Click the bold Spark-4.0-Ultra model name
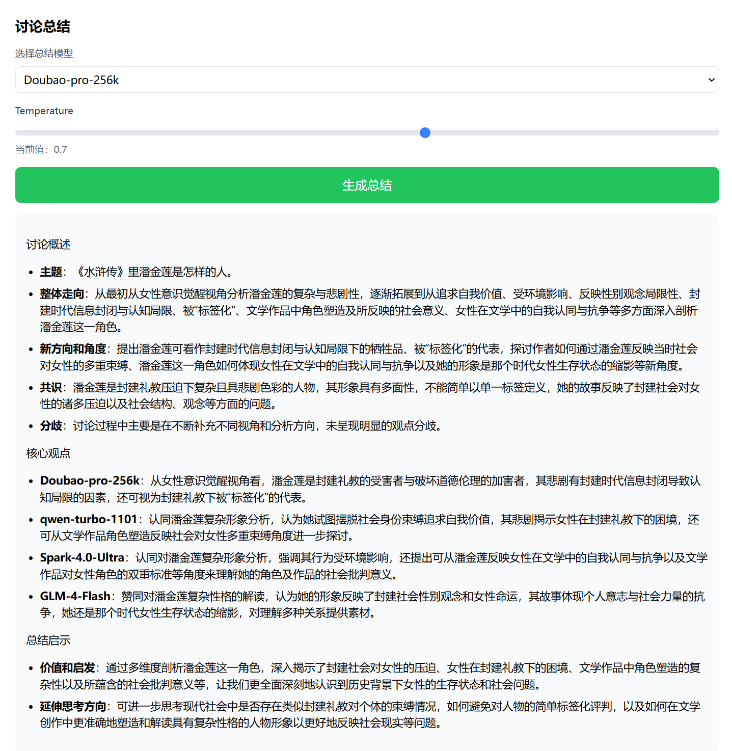732x751 pixels. coord(82,557)
